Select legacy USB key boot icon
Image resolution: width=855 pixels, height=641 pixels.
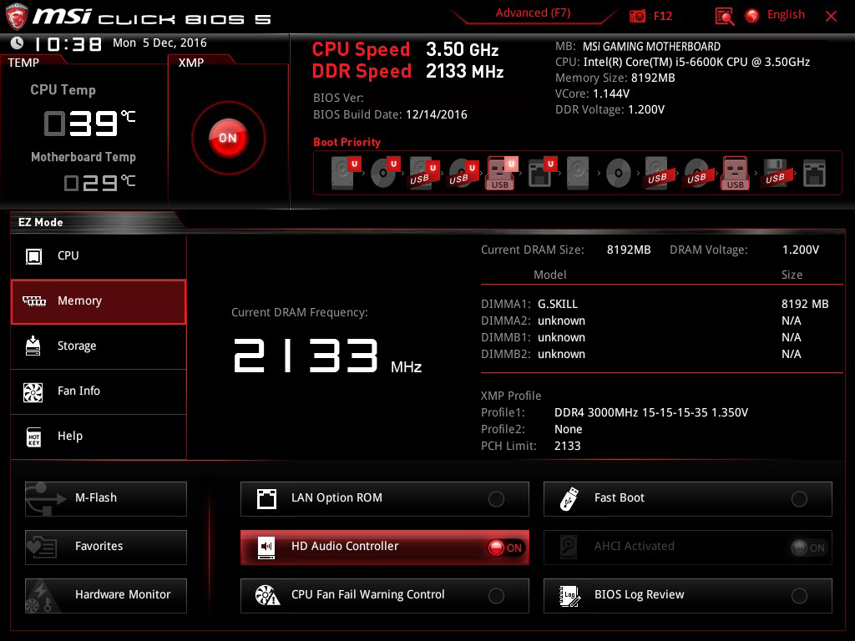point(736,173)
